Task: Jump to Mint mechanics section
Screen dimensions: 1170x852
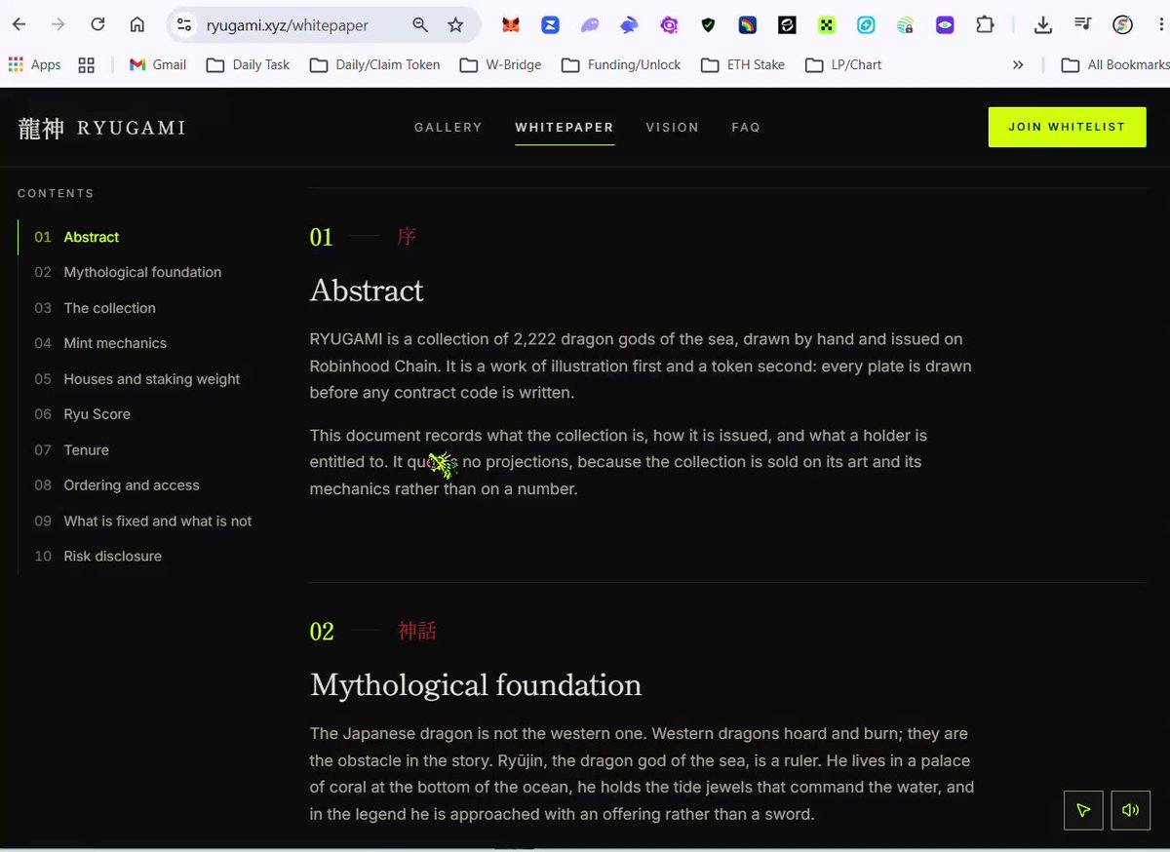Action: pyautogui.click(x=115, y=343)
